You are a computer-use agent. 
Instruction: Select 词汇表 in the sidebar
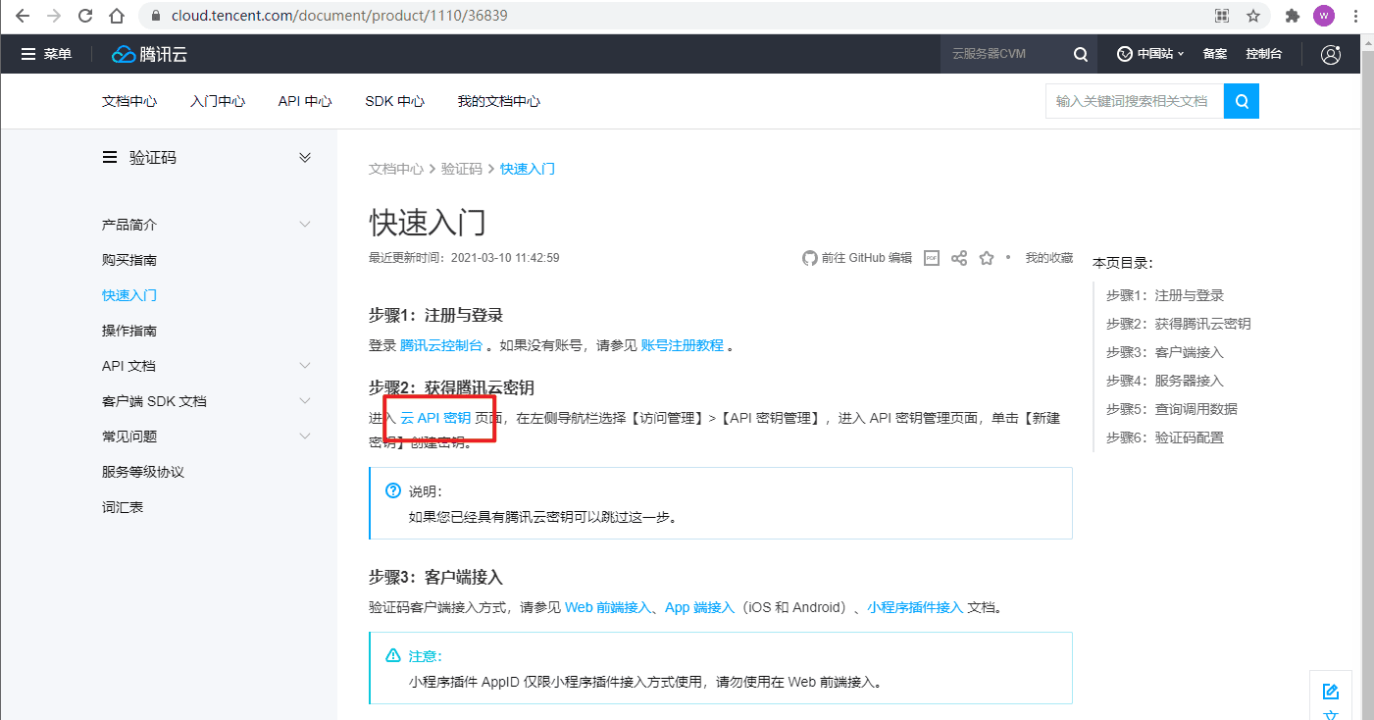tap(123, 507)
